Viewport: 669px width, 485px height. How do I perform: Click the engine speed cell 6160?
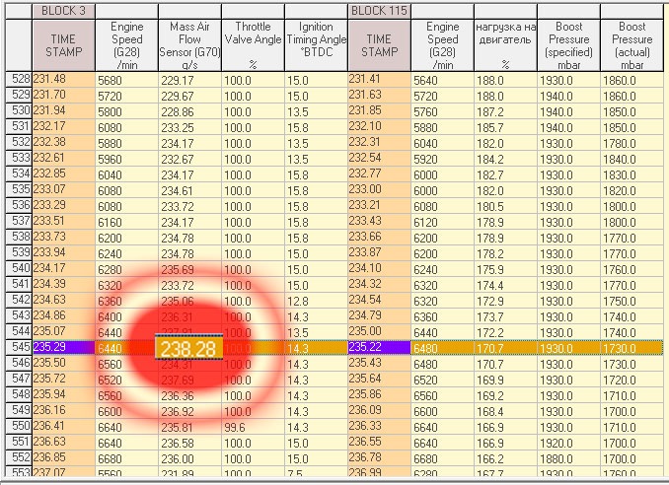coord(126,222)
